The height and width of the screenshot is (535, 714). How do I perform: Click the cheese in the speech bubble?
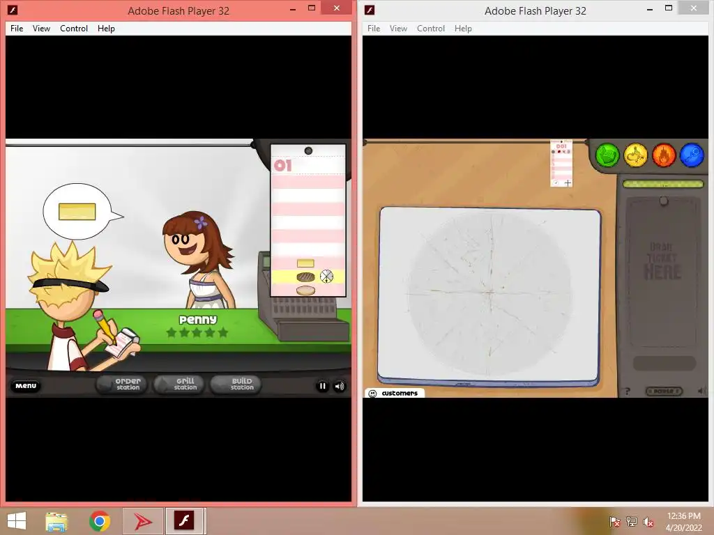(x=77, y=212)
